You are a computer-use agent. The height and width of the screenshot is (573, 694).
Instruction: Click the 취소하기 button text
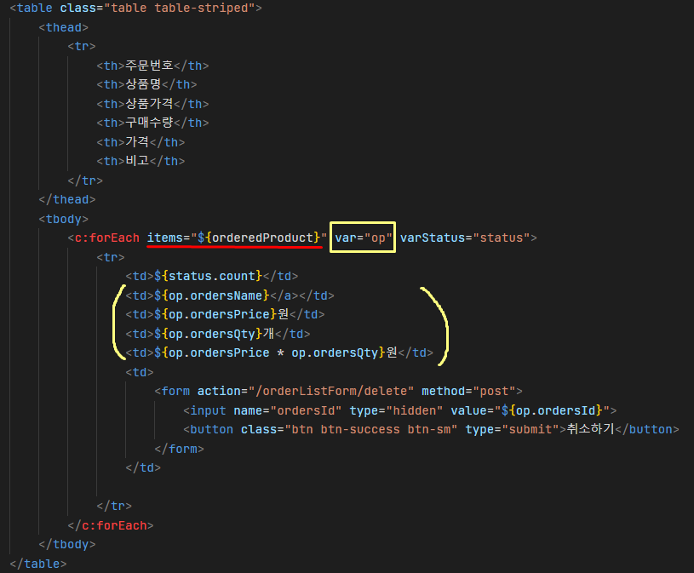(590, 429)
